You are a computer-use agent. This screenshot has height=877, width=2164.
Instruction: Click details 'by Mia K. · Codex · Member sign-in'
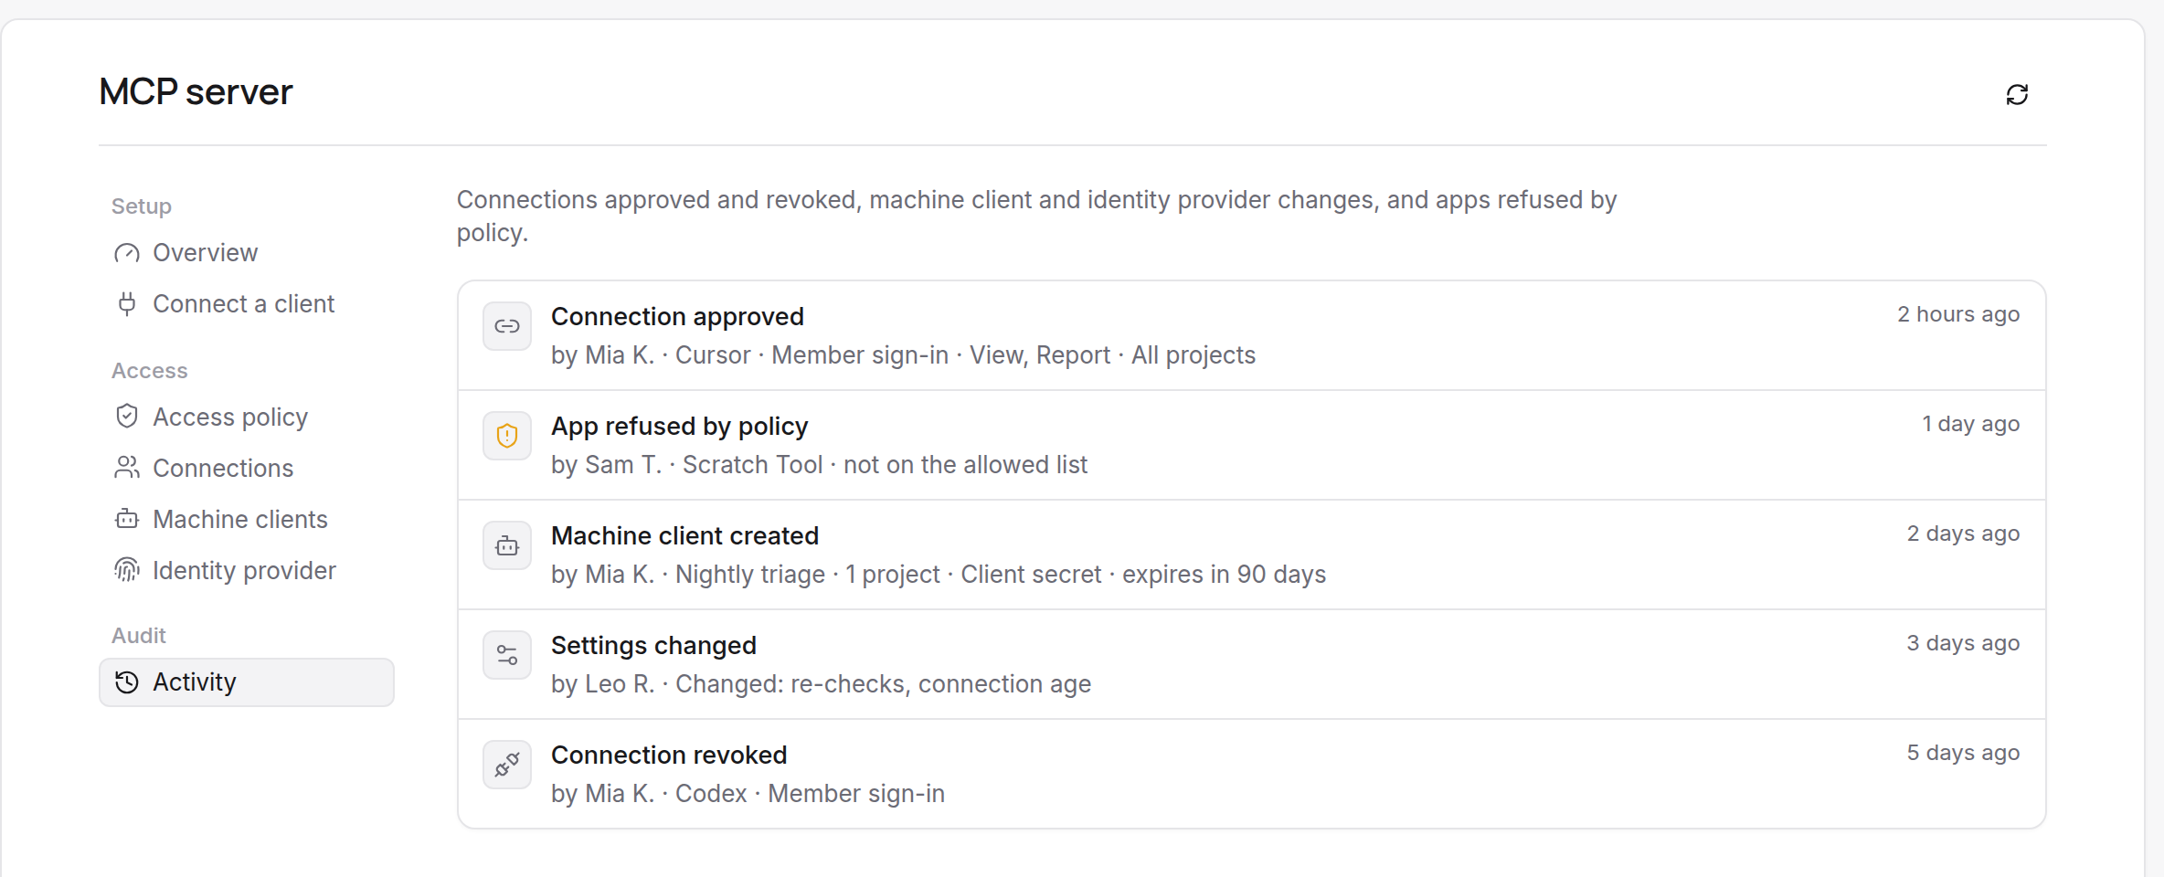[x=748, y=794]
